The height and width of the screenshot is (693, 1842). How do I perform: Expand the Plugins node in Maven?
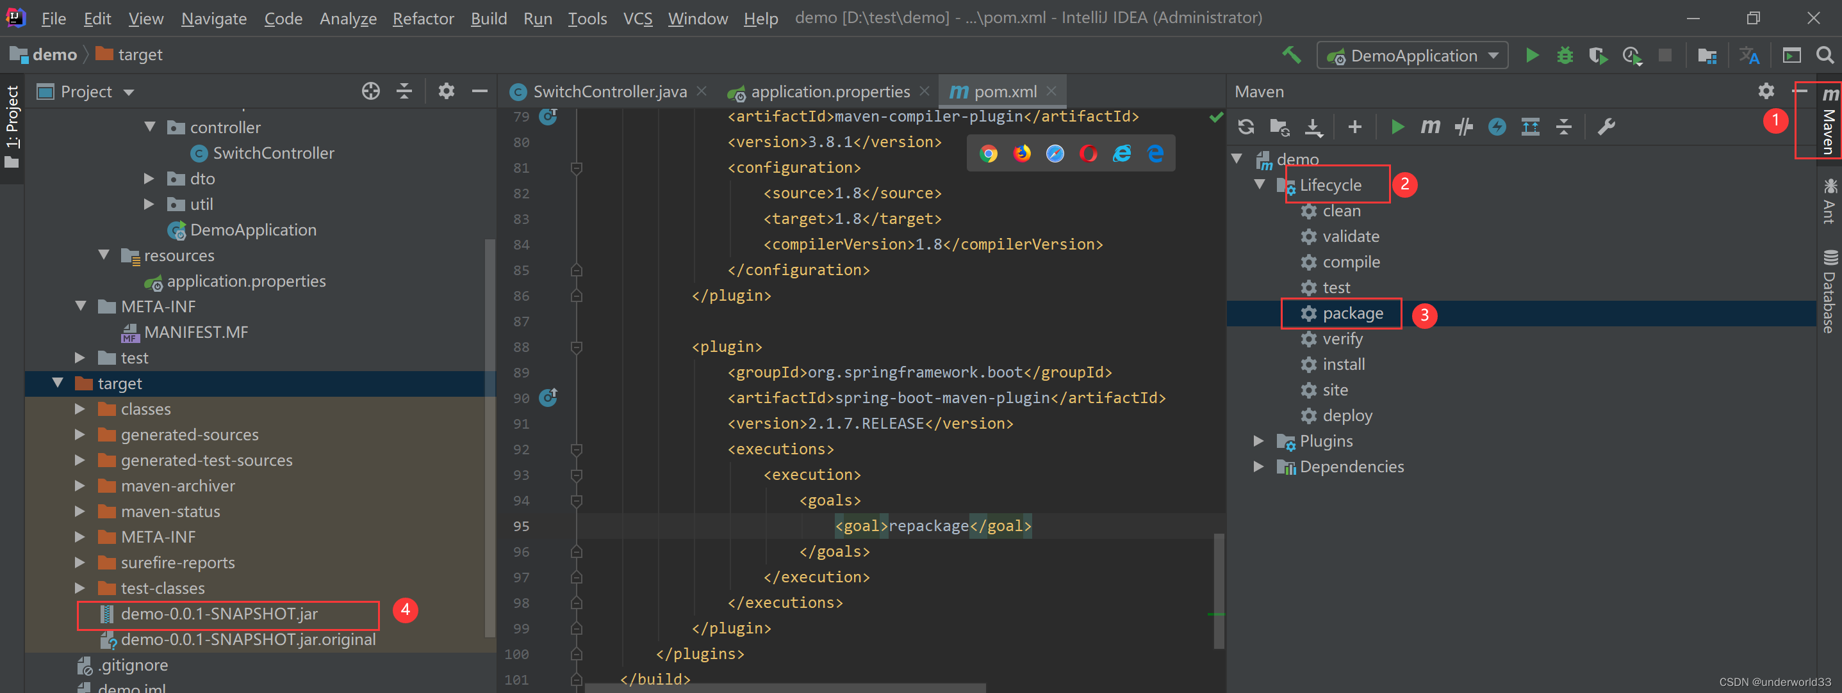coord(1258,441)
